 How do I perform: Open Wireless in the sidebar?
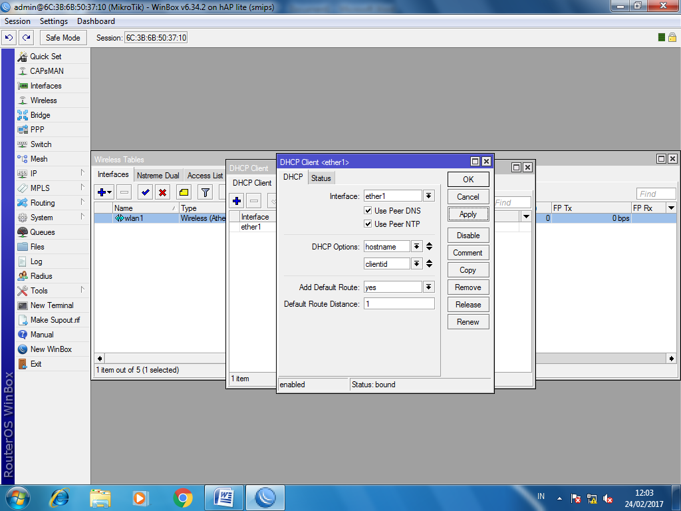[x=43, y=100]
